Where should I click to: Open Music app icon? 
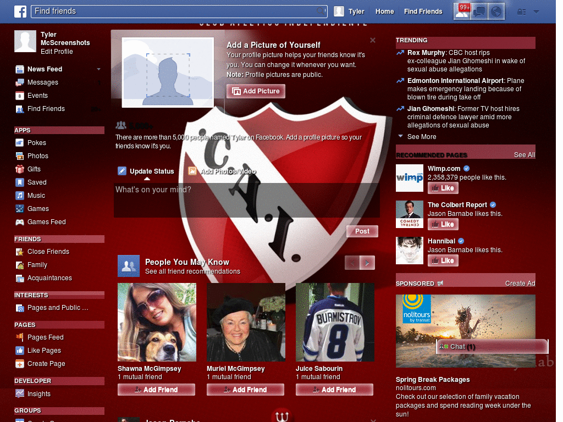tap(20, 196)
